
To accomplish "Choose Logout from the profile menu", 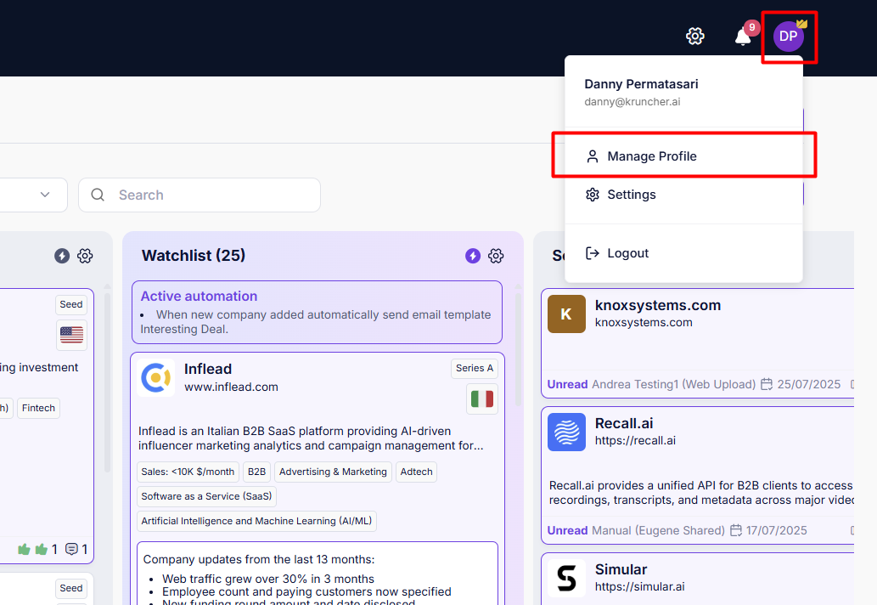I will [x=683, y=253].
